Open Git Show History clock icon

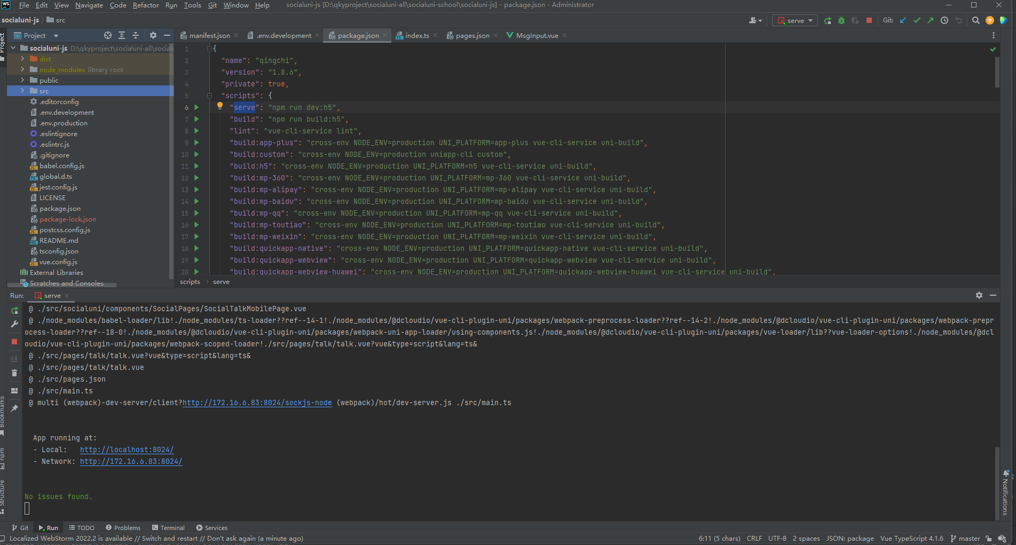coord(944,20)
